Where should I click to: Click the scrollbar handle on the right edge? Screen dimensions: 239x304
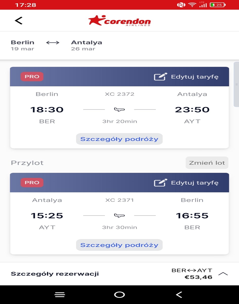click(x=236, y=84)
